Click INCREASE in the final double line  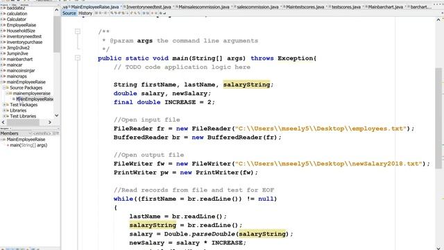click(180, 102)
